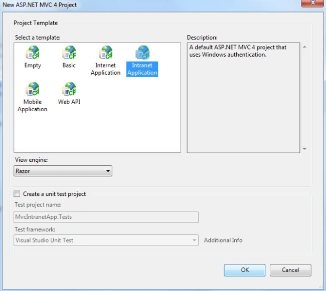This screenshot has width=326, height=291.
Task: Select the Empty template icon
Action: point(33,52)
